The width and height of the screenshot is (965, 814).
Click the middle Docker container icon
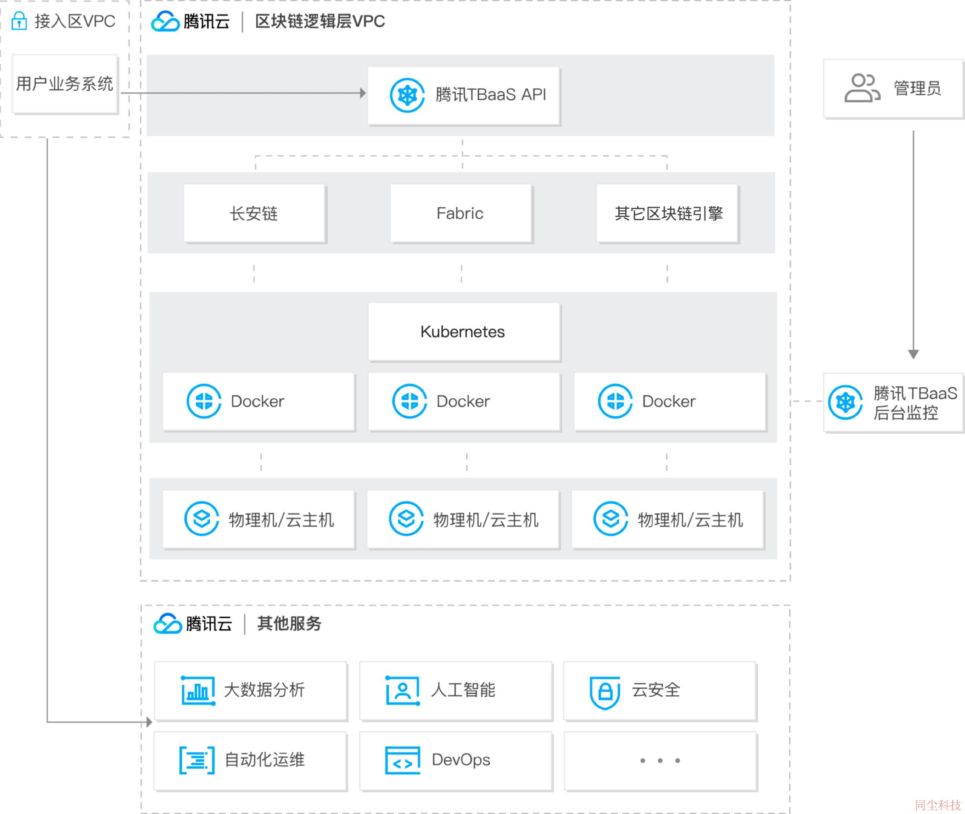[409, 401]
